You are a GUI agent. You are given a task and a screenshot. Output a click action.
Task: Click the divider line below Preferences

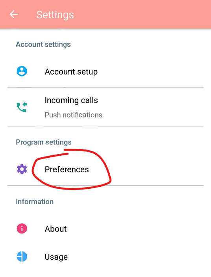coord(105,186)
